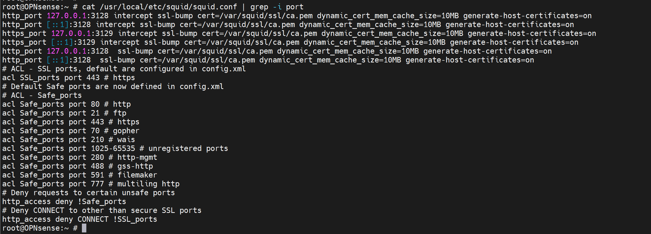Click the Safe_ports port 80 line
The image size is (651, 234).
66,104
